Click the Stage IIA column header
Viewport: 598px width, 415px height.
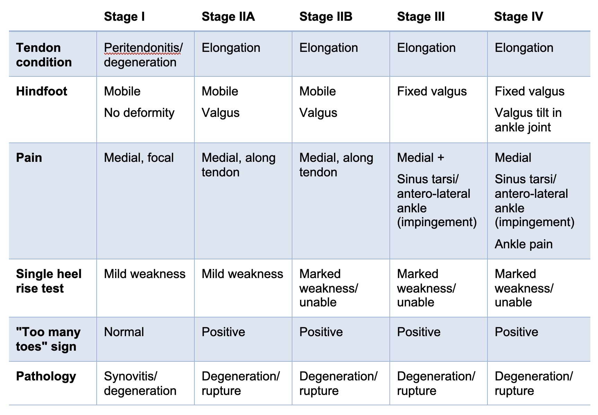tap(228, 17)
